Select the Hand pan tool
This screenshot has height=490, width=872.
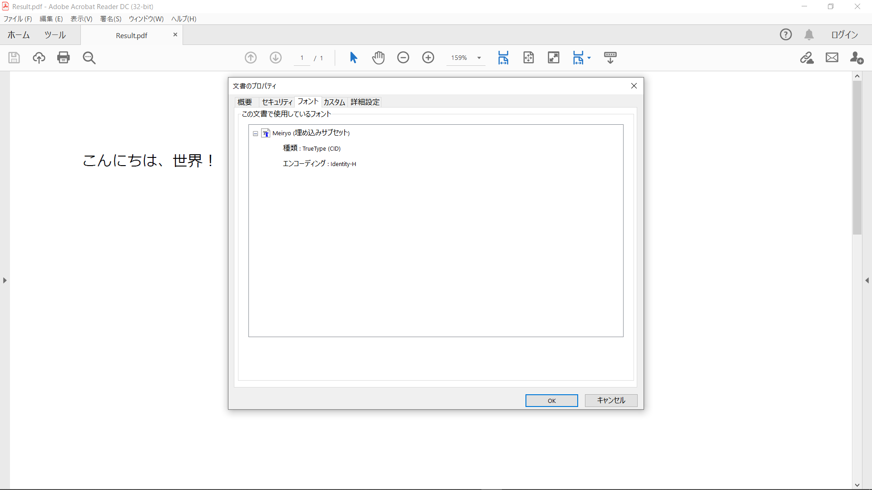(x=378, y=58)
